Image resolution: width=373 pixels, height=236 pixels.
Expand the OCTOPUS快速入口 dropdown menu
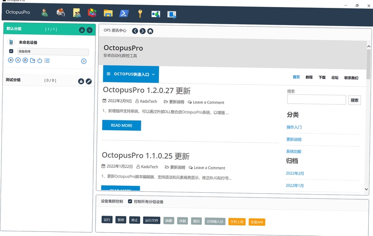(131, 74)
